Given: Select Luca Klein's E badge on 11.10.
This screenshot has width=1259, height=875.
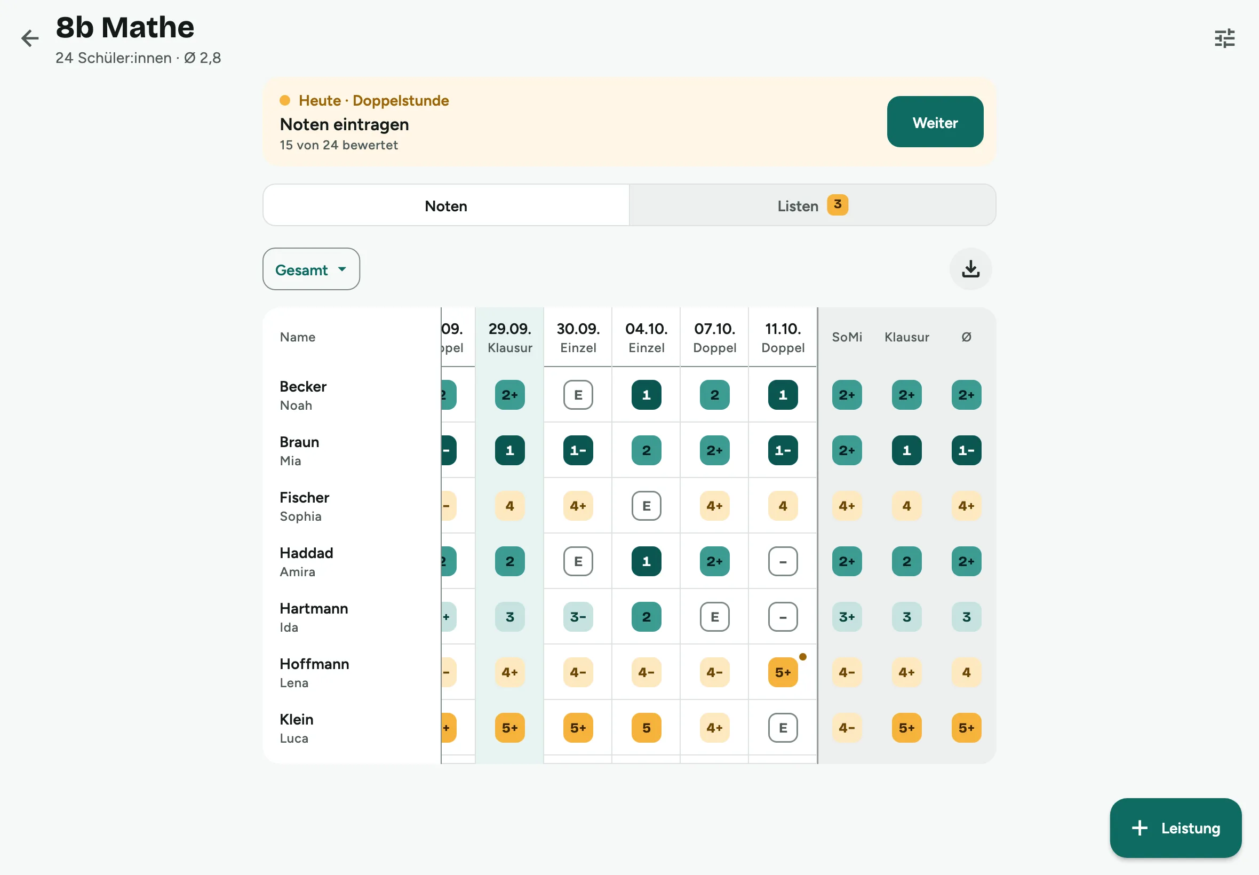Looking at the screenshot, I should click(x=783, y=728).
